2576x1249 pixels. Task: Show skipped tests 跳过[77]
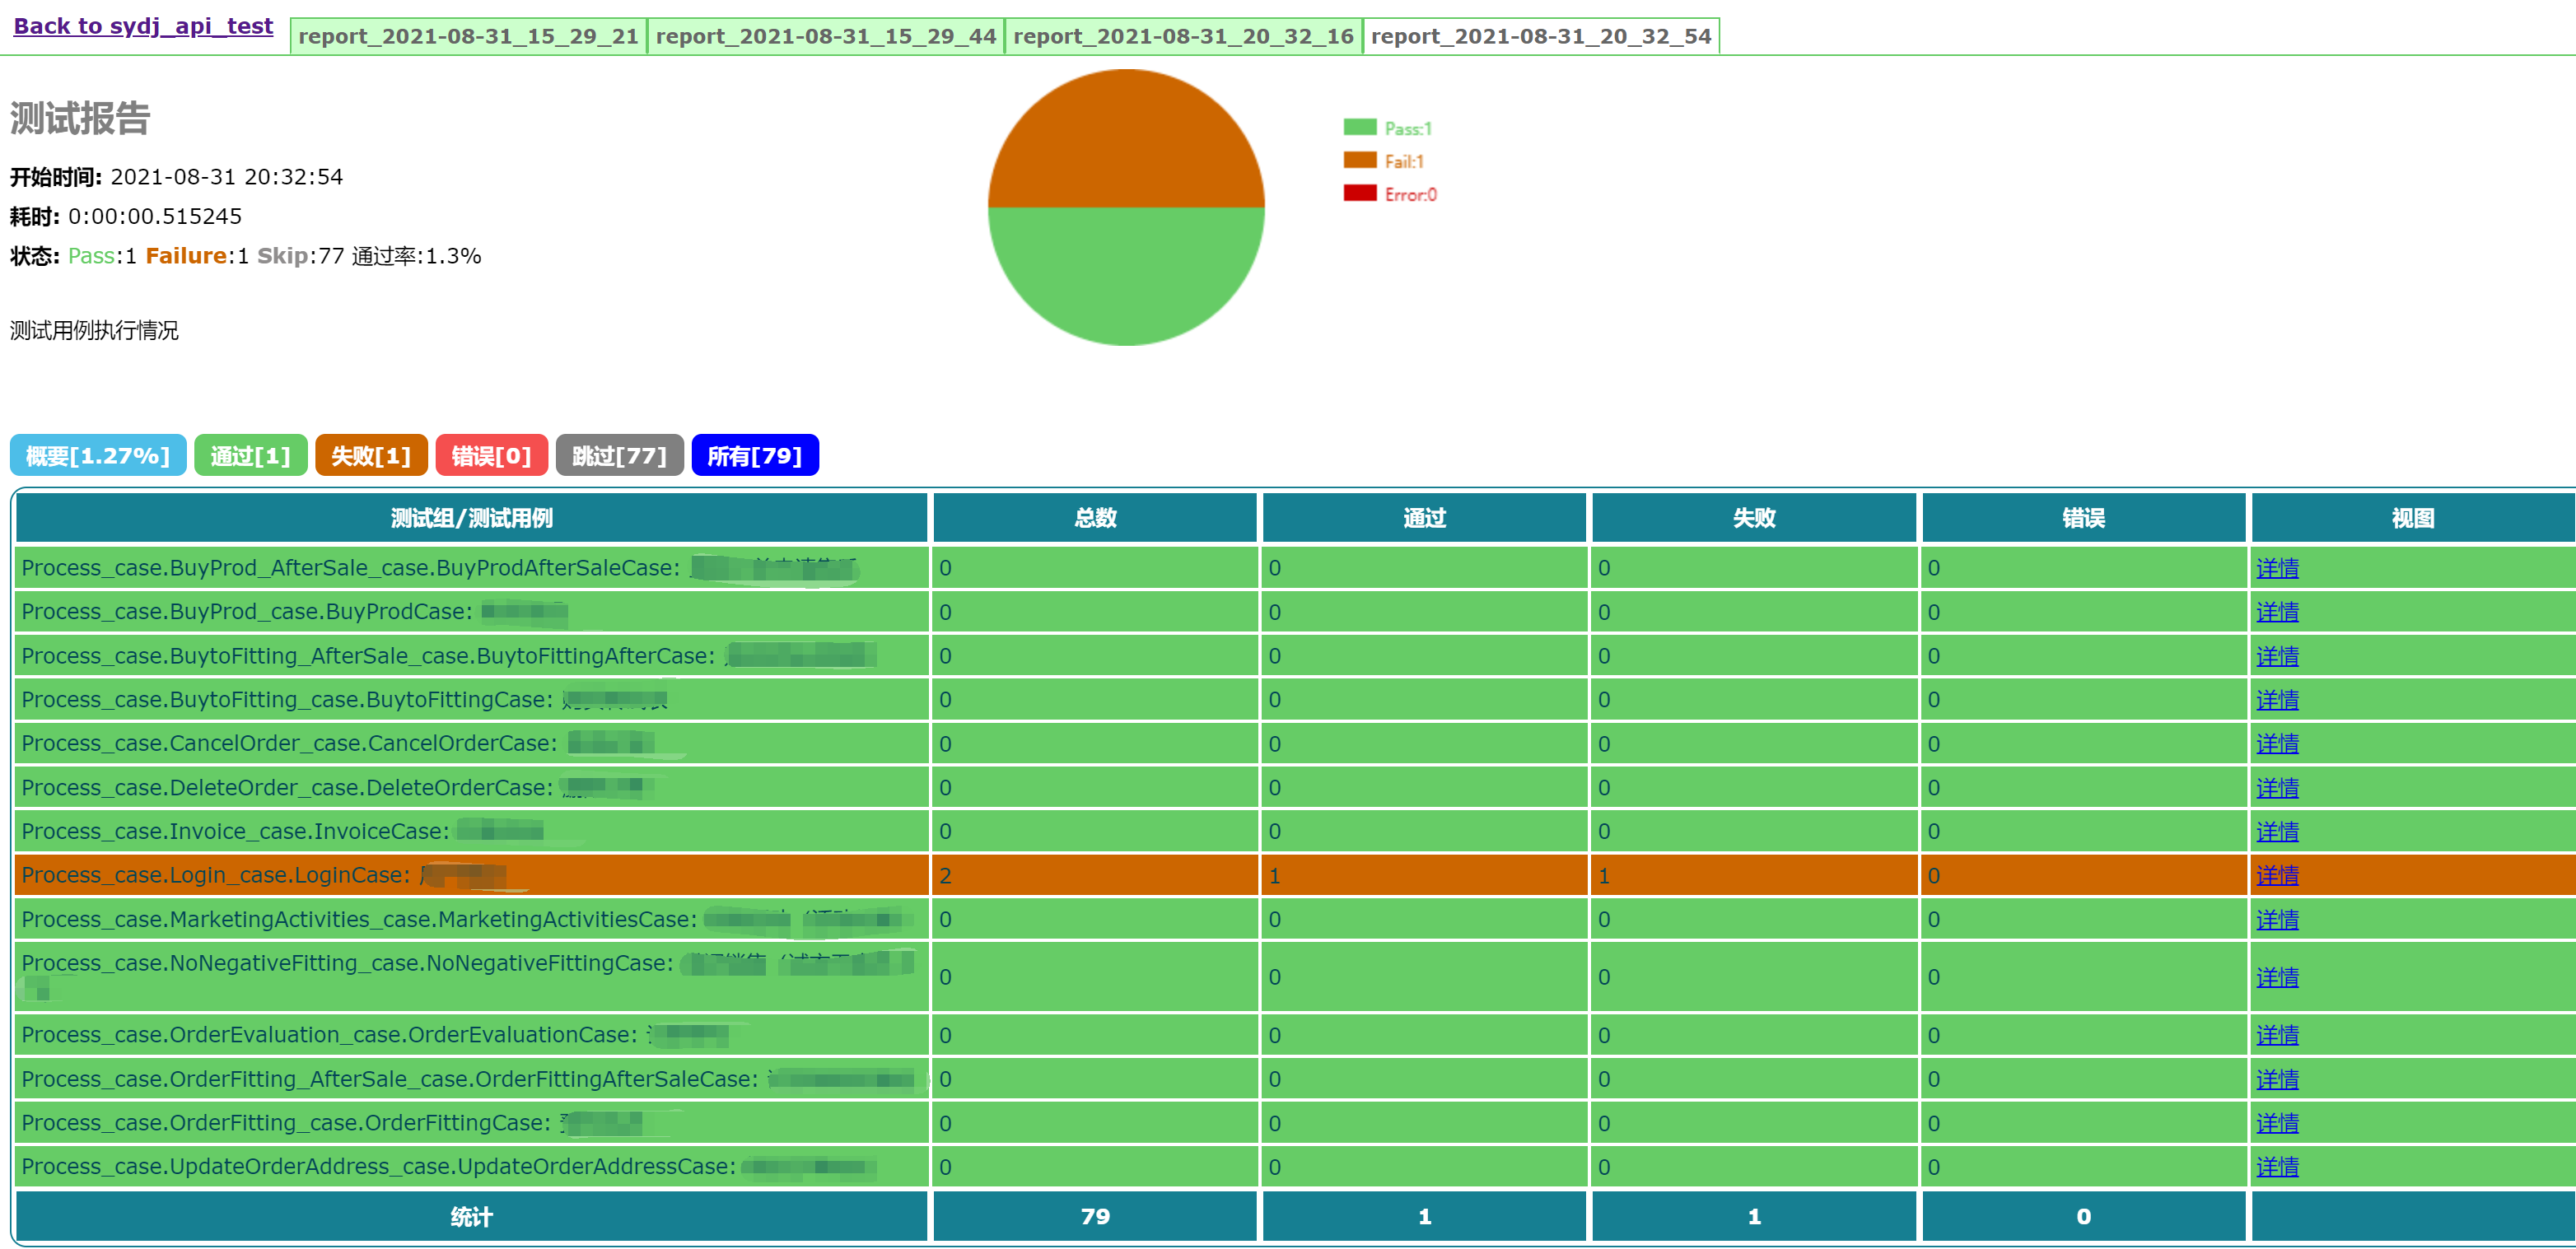coord(619,456)
